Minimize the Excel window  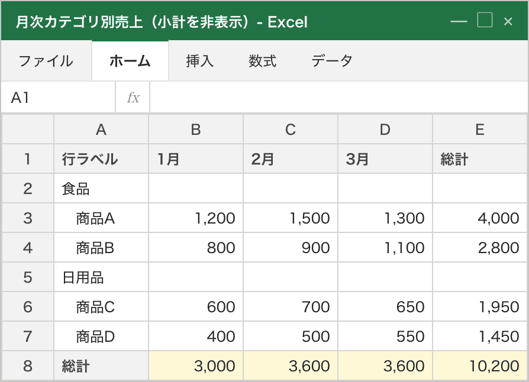[459, 21]
